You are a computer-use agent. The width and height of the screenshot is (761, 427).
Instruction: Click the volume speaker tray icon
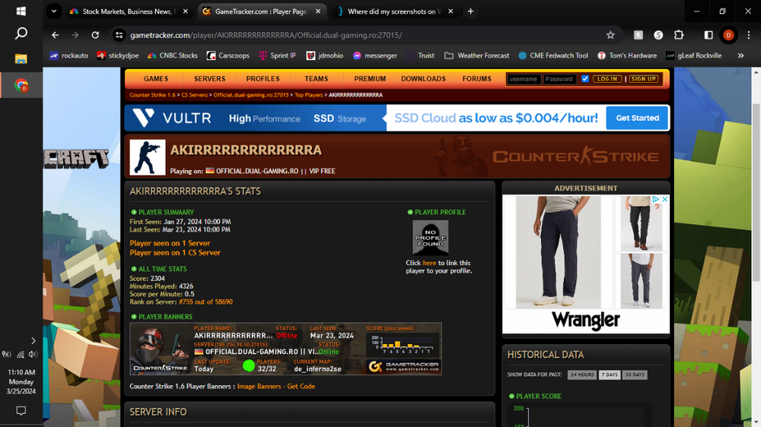(33, 354)
